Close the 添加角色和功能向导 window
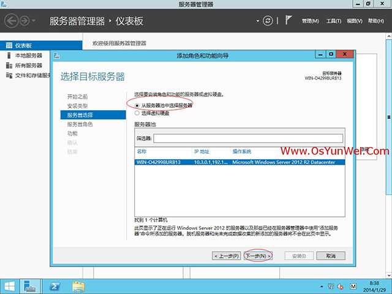The height and width of the screenshot is (294, 392). coord(345,55)
